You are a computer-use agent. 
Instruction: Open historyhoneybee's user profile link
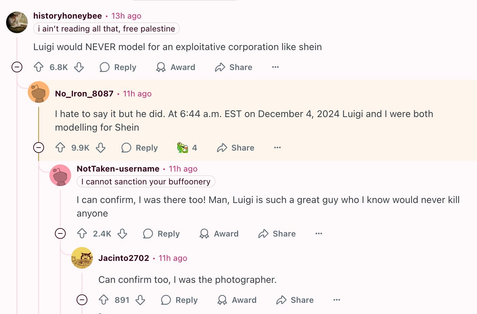click(x=67, y=16)
